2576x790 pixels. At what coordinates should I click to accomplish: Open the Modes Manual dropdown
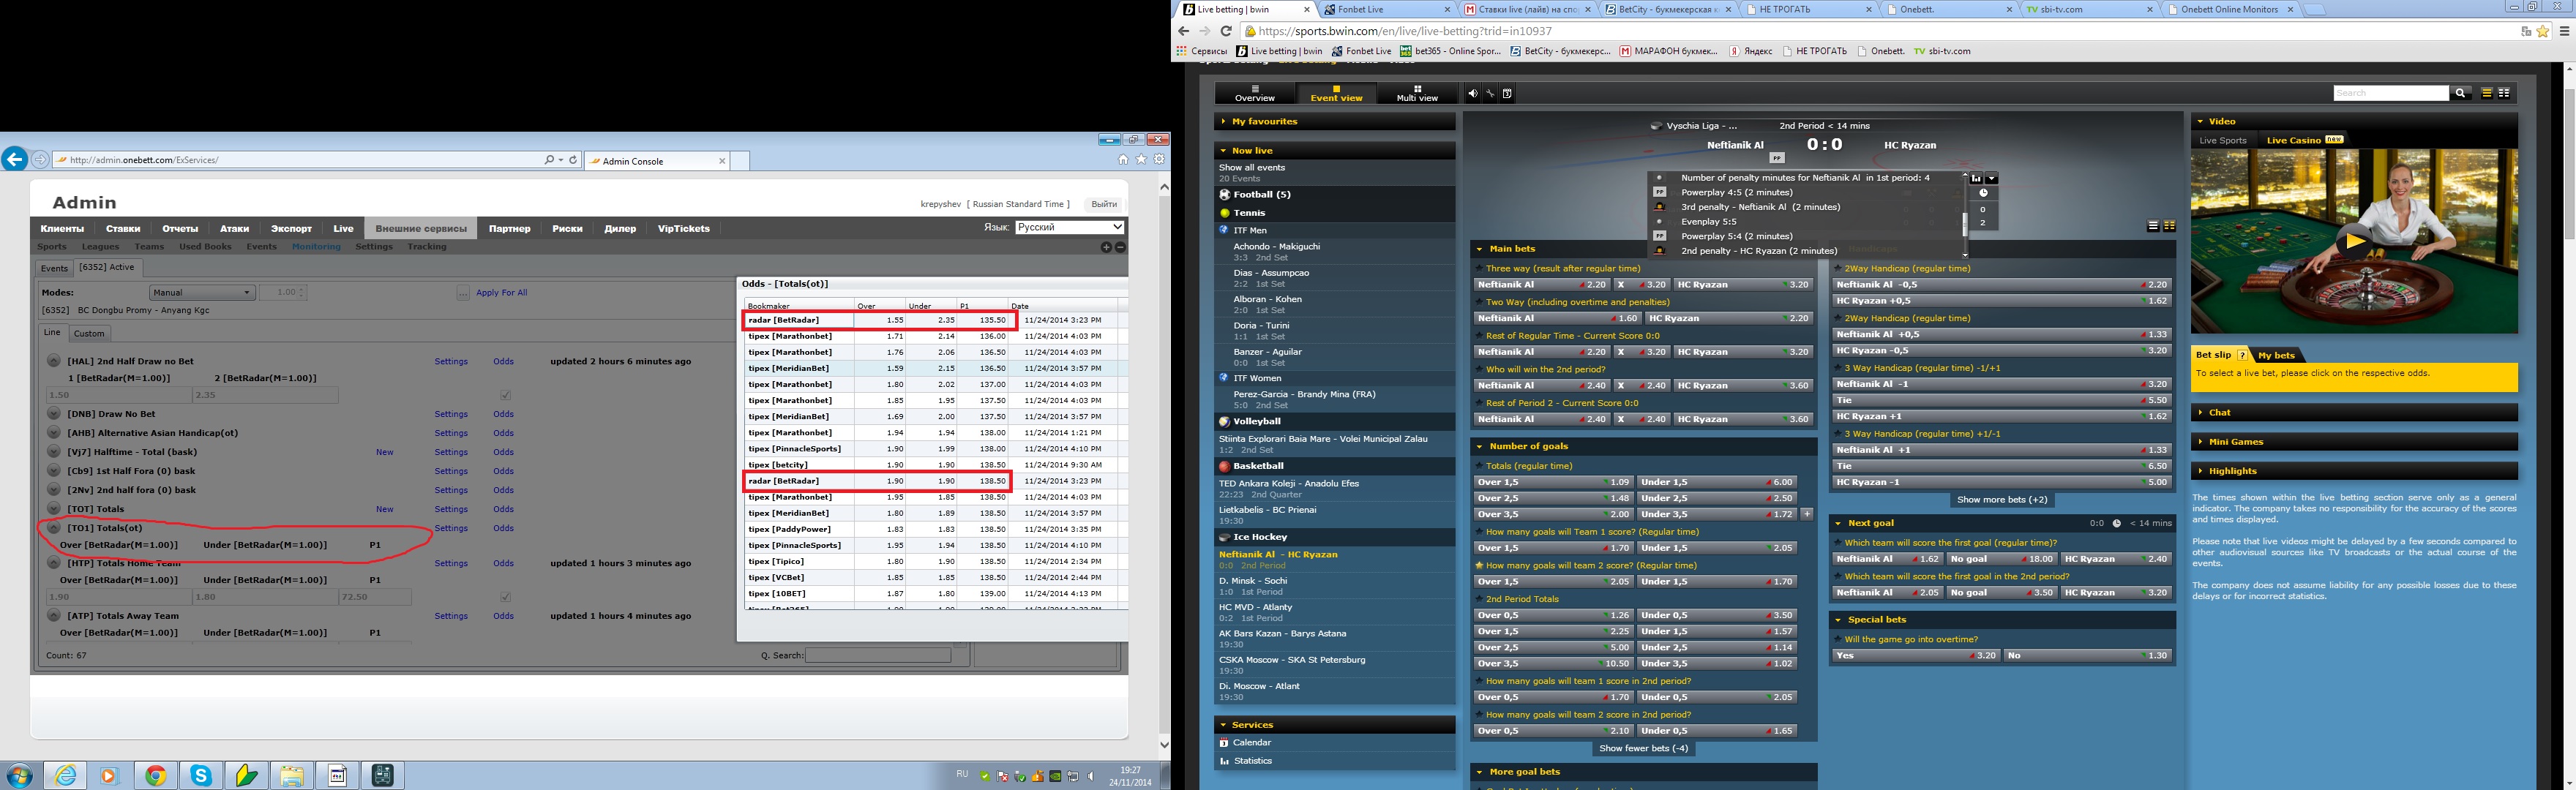(x=202, y=292)
